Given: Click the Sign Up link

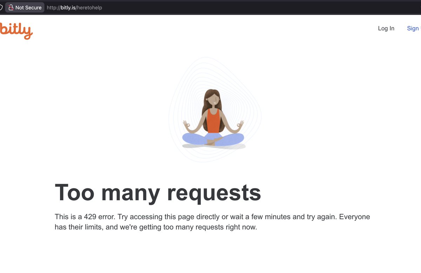Looking at the screenshot, I should (x=414, y=28).
